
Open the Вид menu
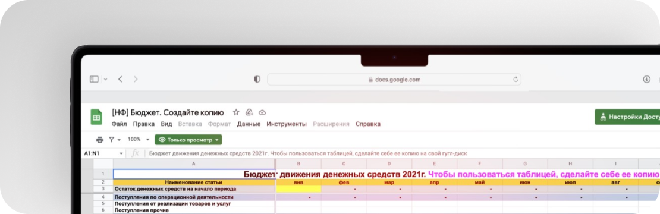166,124
